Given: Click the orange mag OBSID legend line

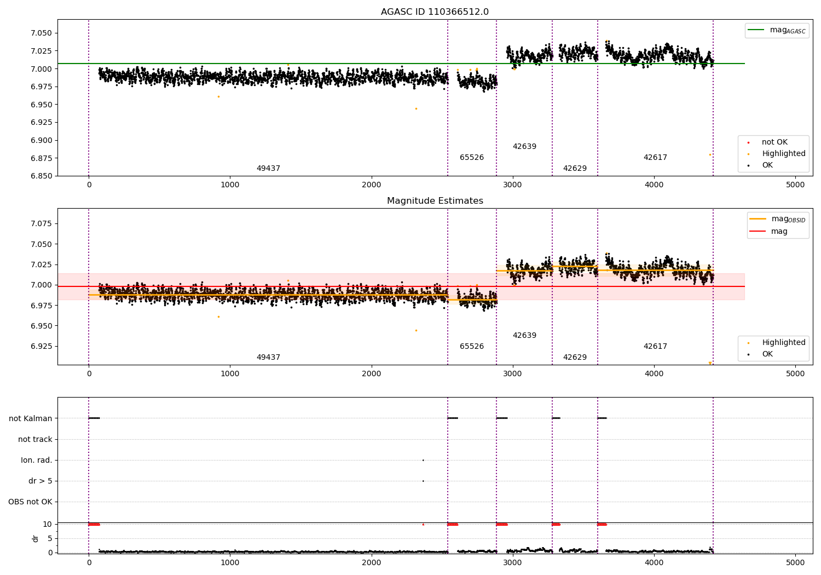Looking at the screenshot, I should [758, 219].
